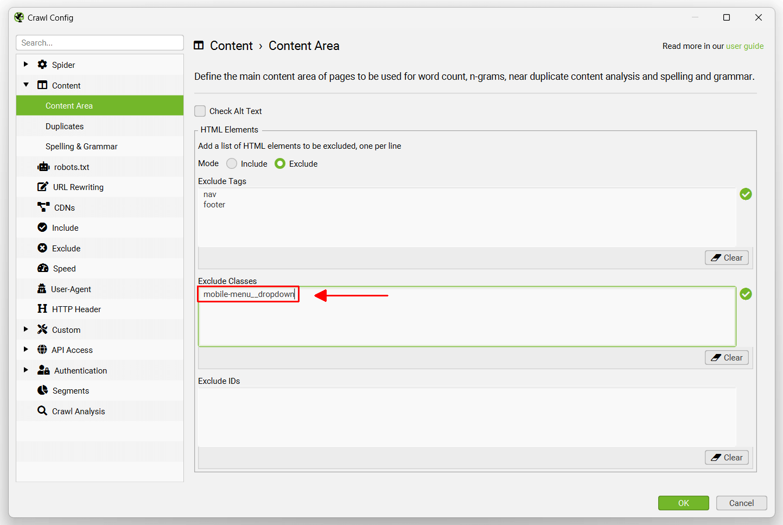Expand the API Access section
783x525 pixels.
[x=26, y=350]
